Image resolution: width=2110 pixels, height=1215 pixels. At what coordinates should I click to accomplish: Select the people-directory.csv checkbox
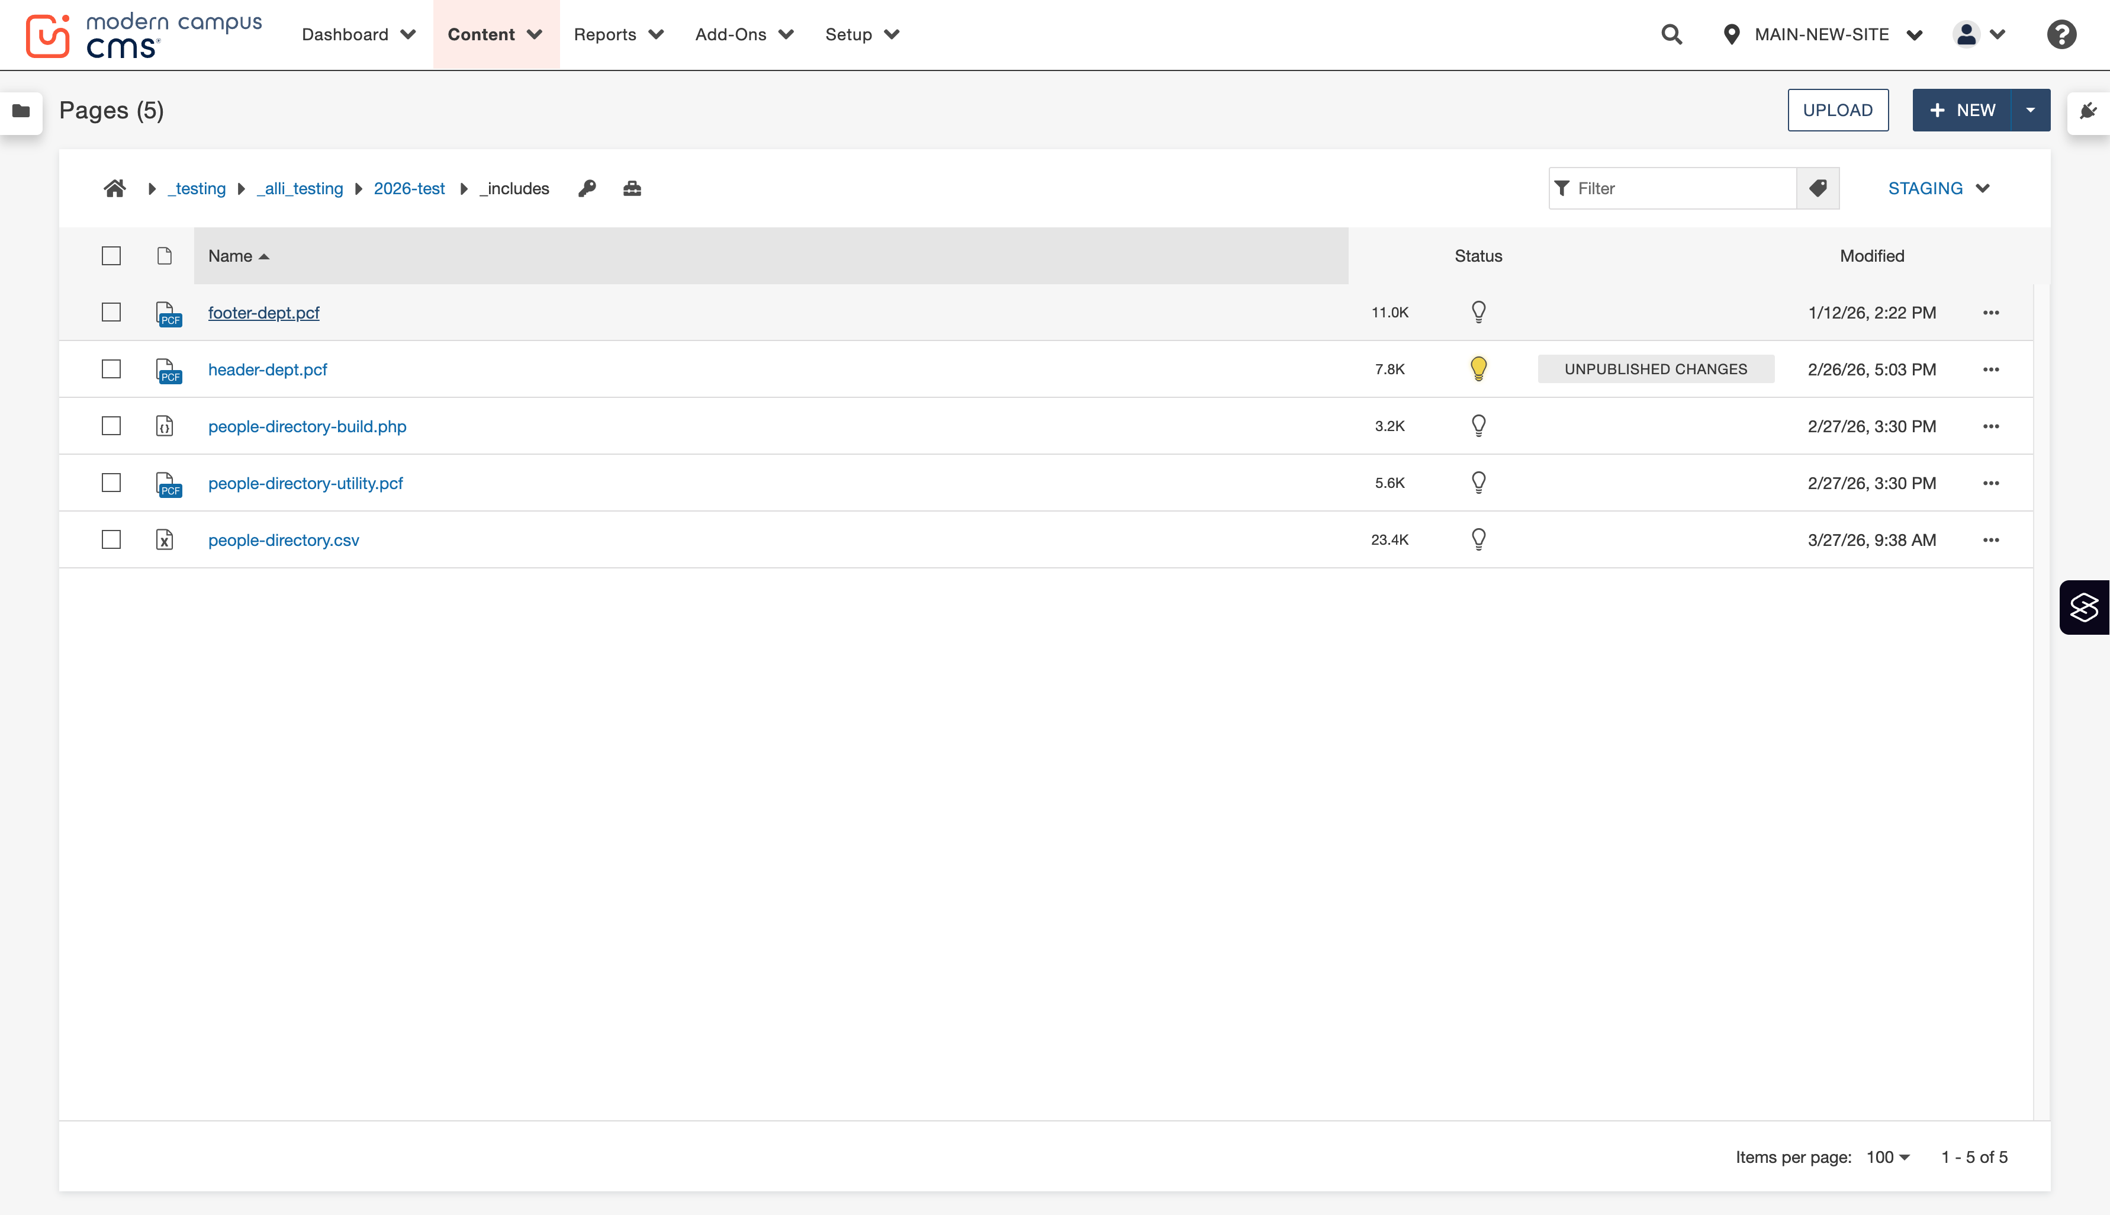(x=111, y=540)
